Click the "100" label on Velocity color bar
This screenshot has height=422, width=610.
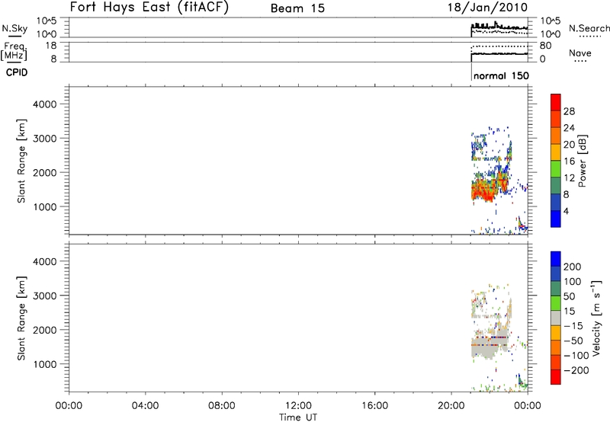[573, 282]
